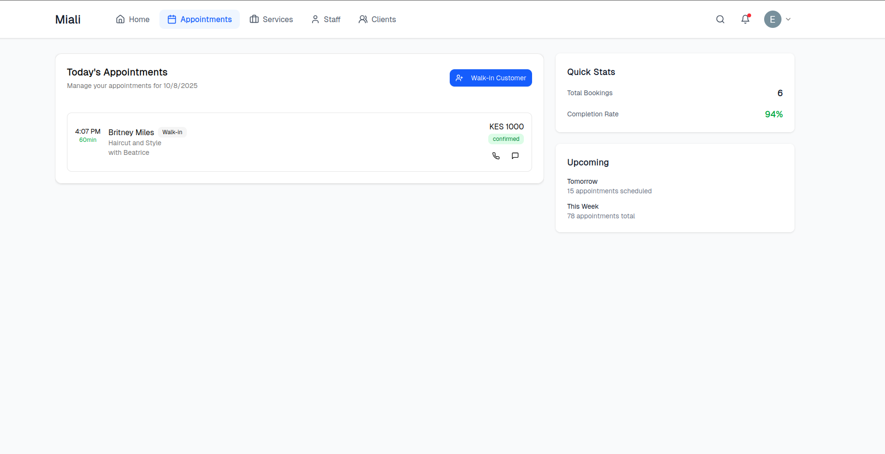Call Britney Miles via phone icon
Screen dimensions: 885x454
point(496,156)
